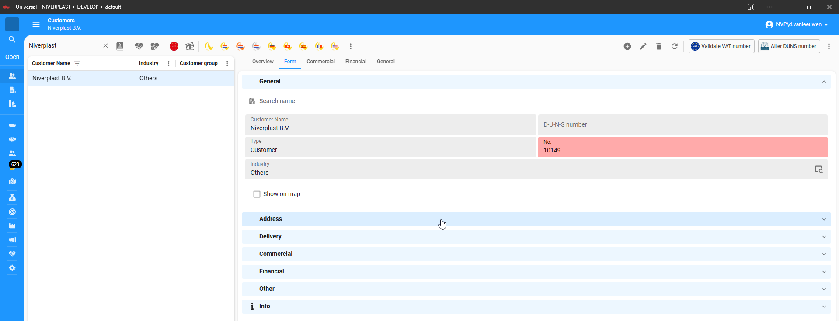The width and height of the screenshot is (839, 321).
Task: Enable the Show on map checkbox
Action: pyautogui.click(x=257, y=194)
